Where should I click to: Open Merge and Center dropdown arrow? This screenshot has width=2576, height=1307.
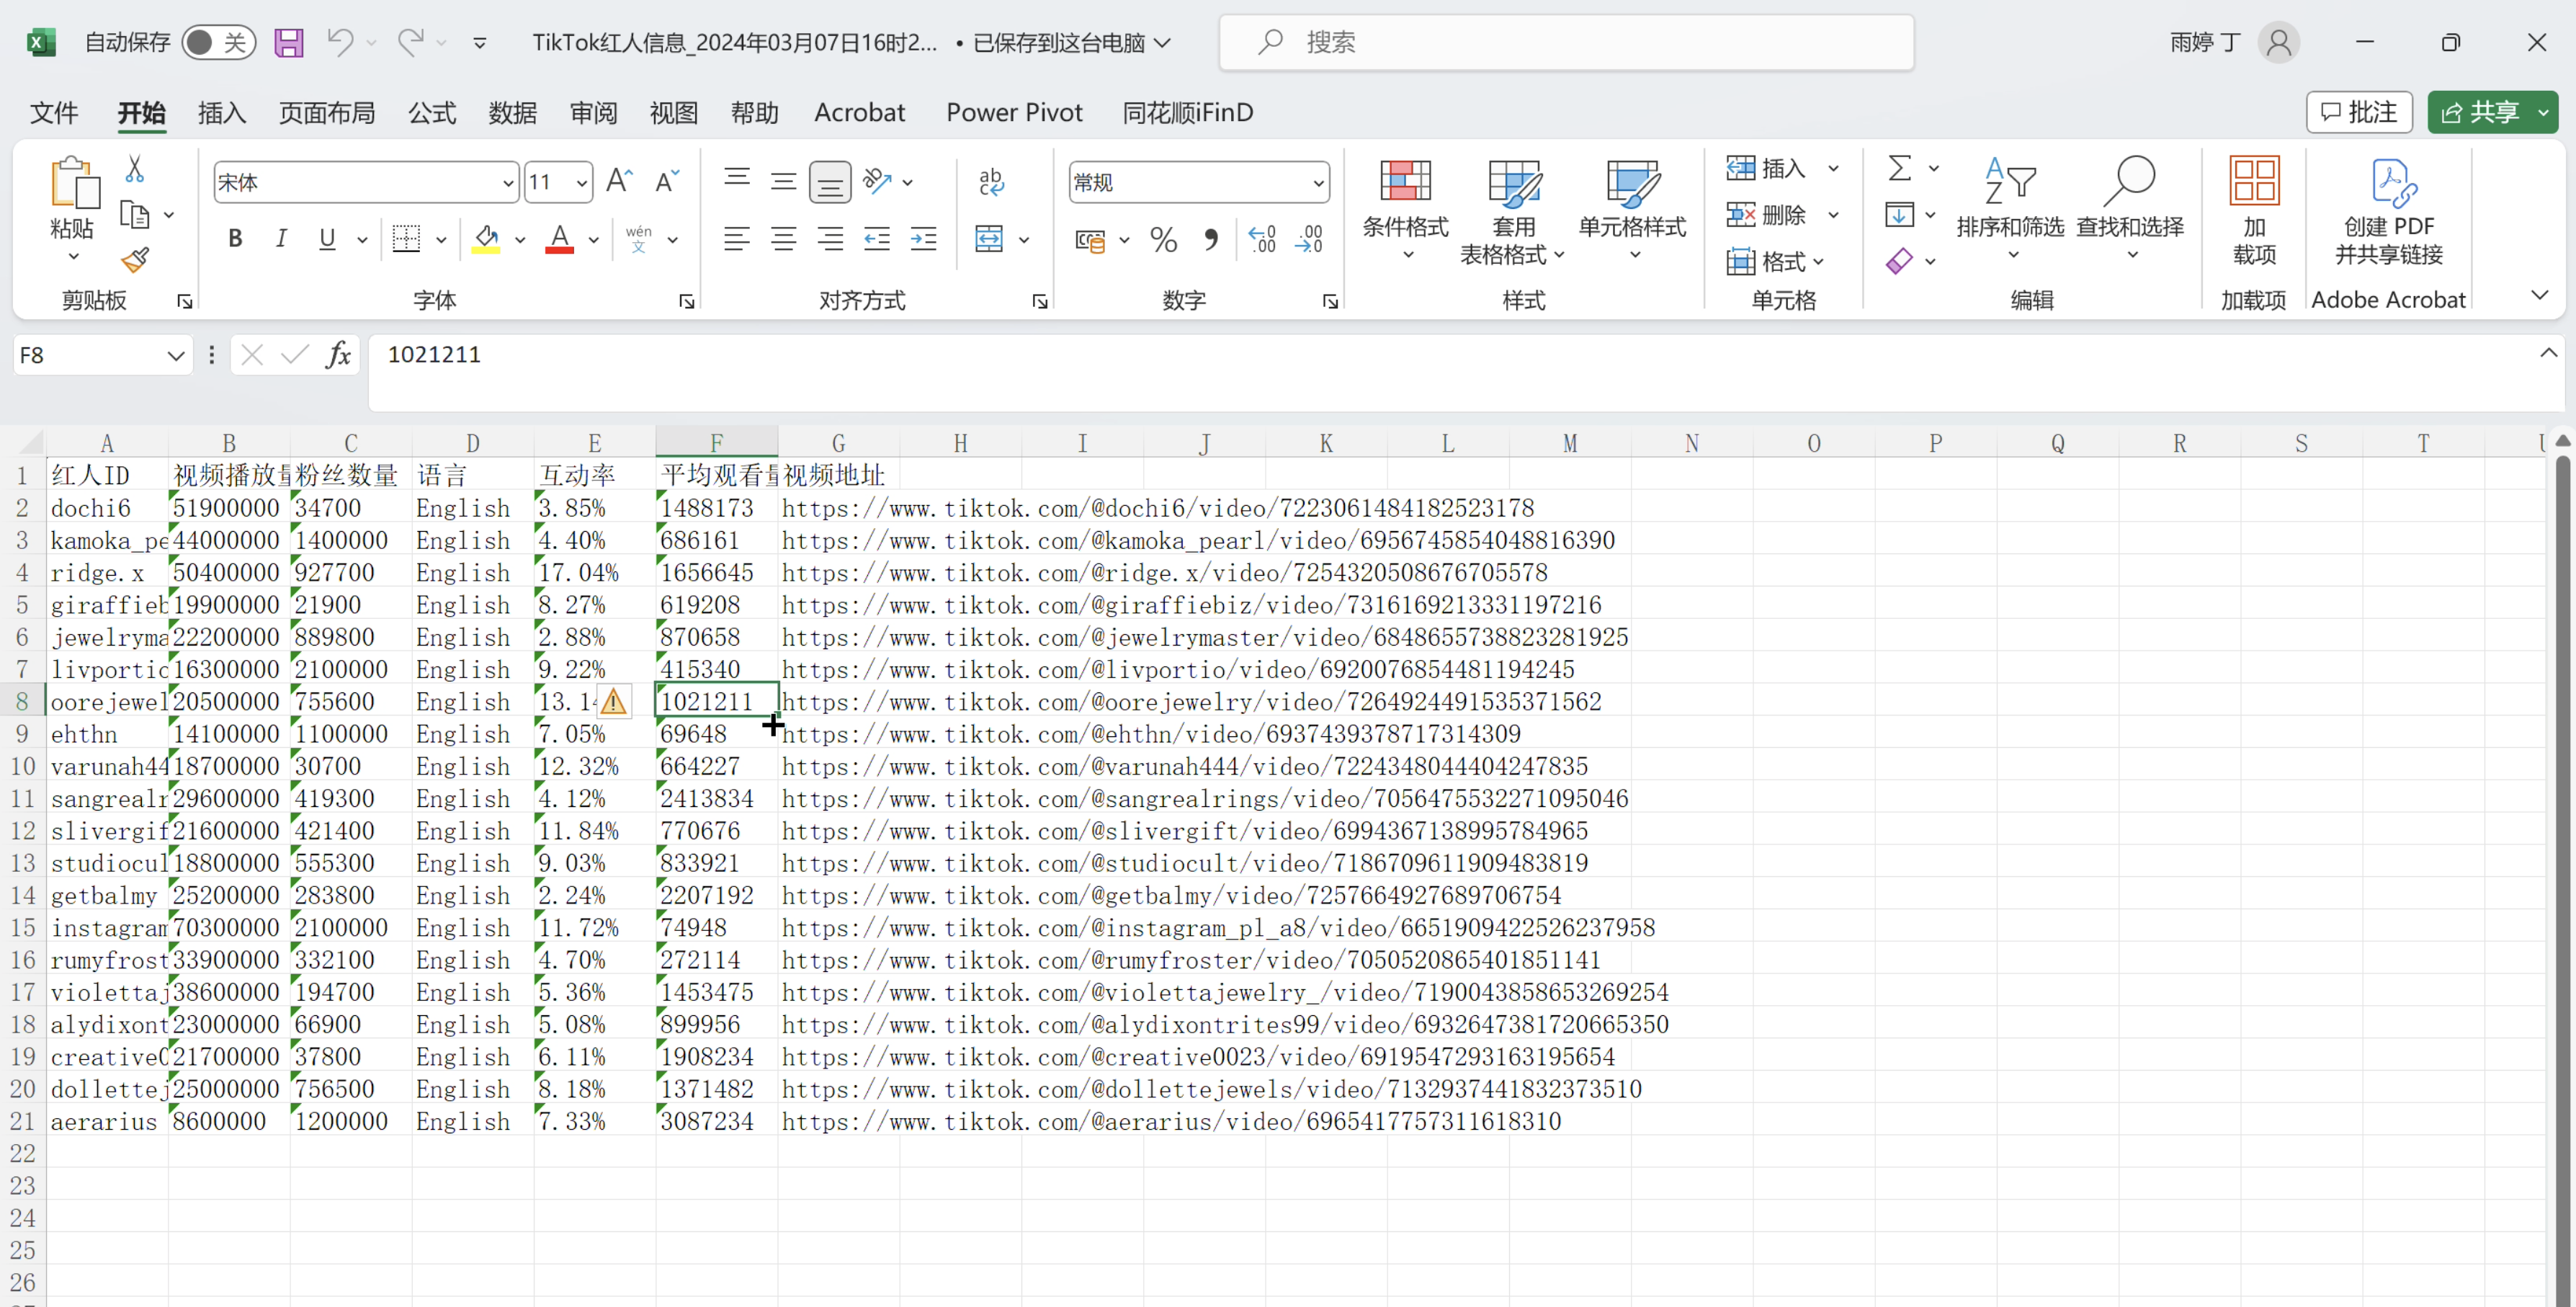1024,239
